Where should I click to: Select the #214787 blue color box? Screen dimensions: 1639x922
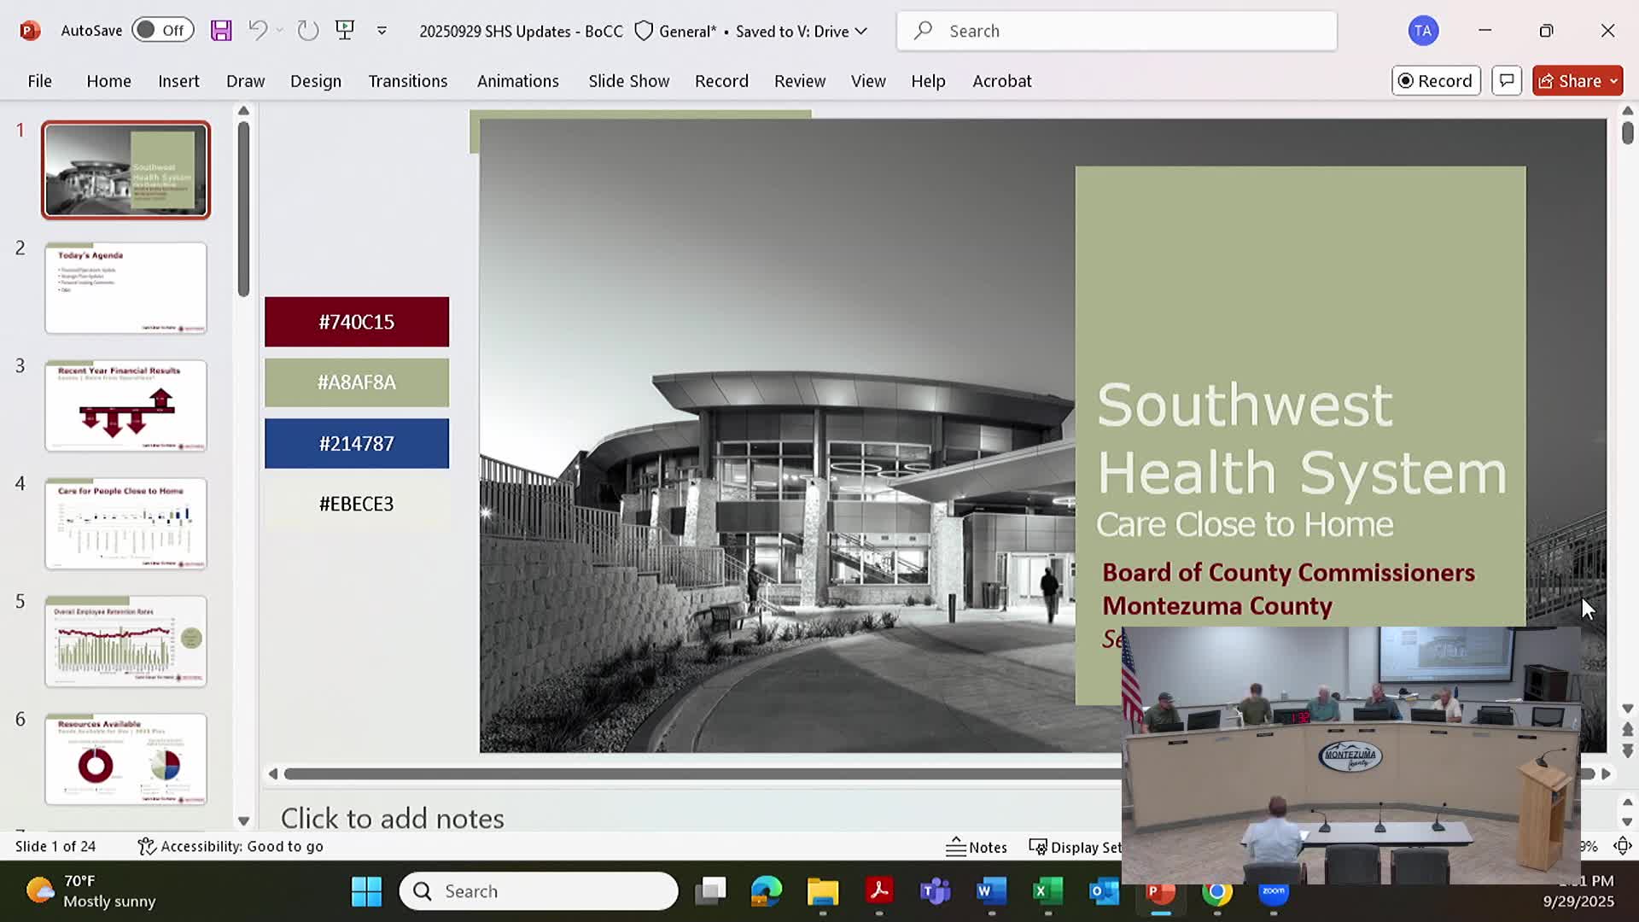click(356, 444)
